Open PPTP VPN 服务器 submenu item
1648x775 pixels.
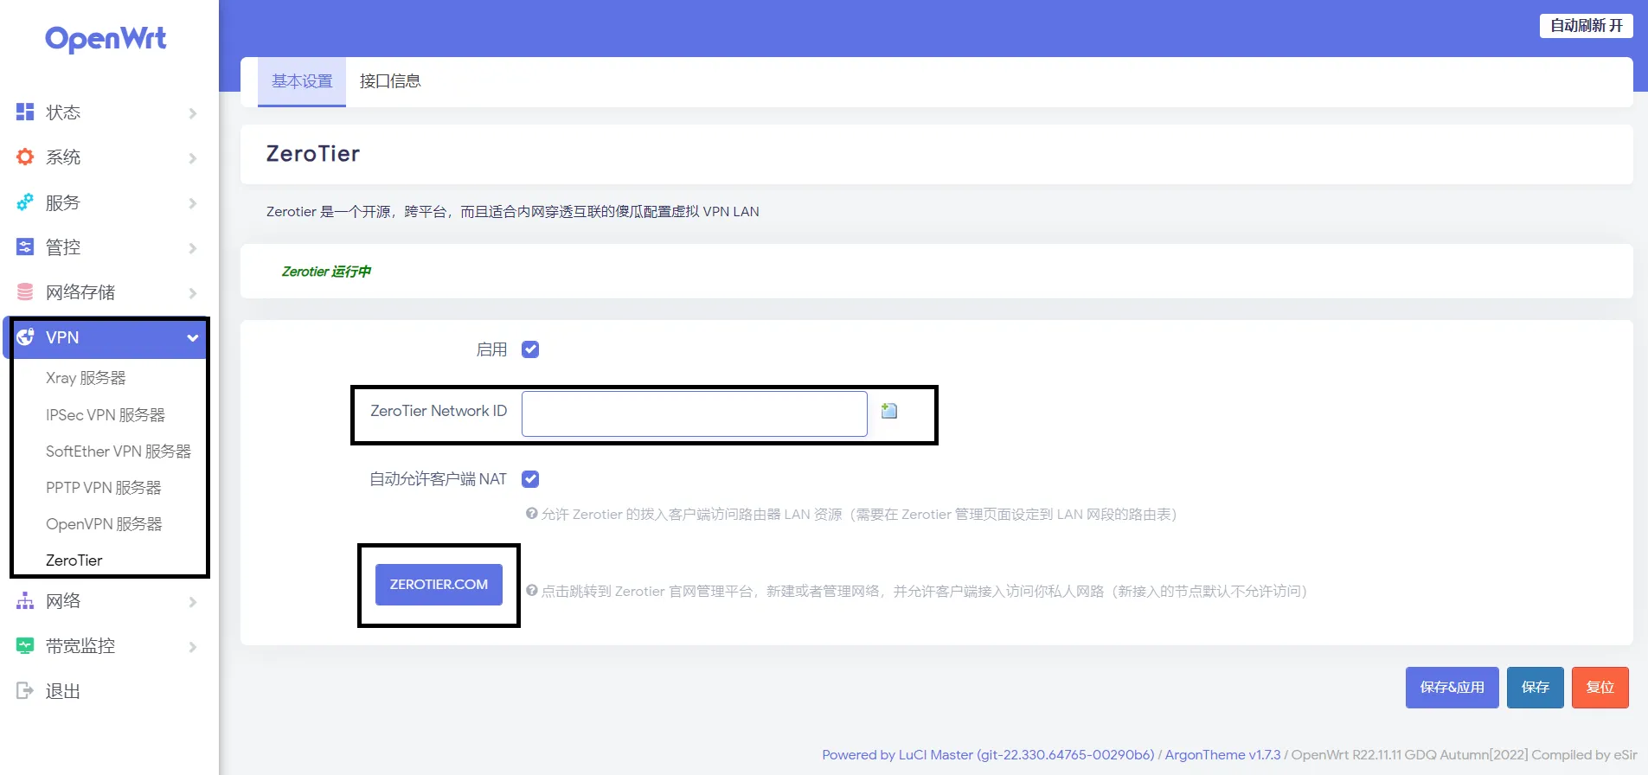[x=104, y=488]
